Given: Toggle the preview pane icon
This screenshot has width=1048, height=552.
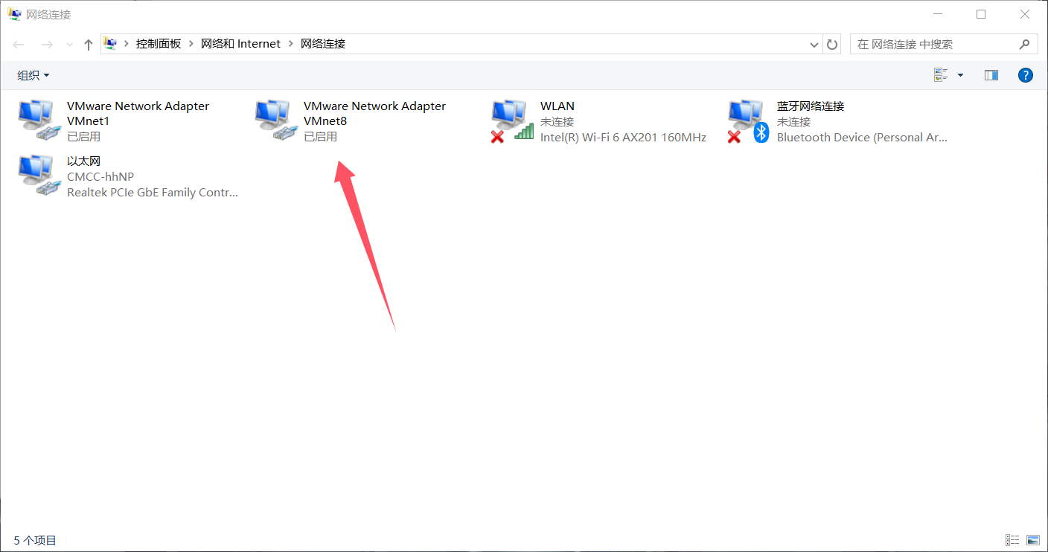Looking at the screenshot, I should tap(991, 75).
